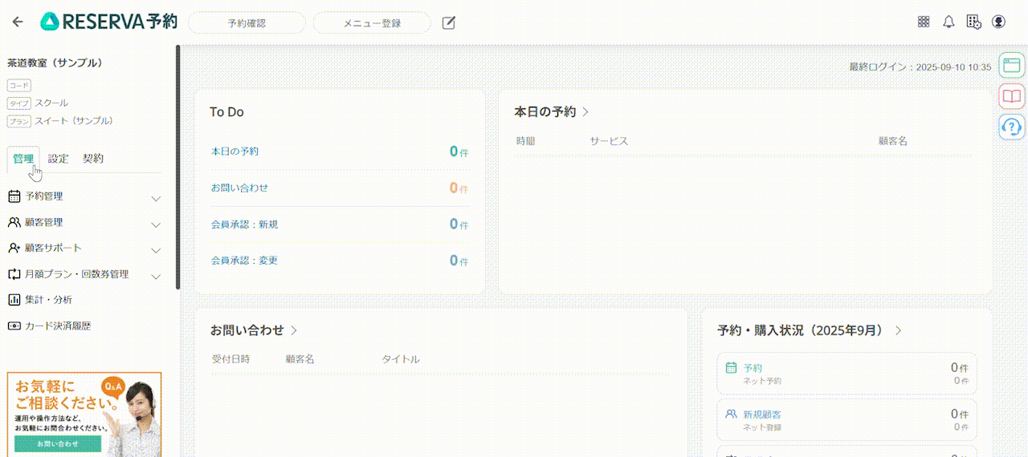This screenshot has width=1028, height=457.
Task: Open 本日の予約 arrow chevron
Action: (586, 112)
